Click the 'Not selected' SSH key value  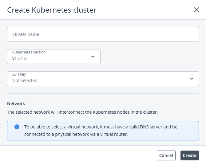[x=25, y=81]
